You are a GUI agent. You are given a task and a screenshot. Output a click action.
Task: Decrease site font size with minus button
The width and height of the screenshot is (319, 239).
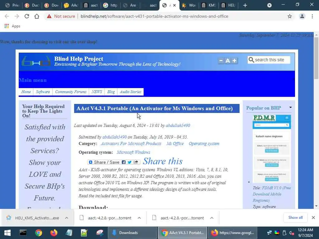coord(221,61)
